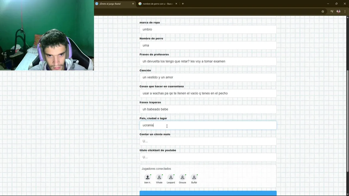Click the 'bien k.' player avatar

coord(148,177)
